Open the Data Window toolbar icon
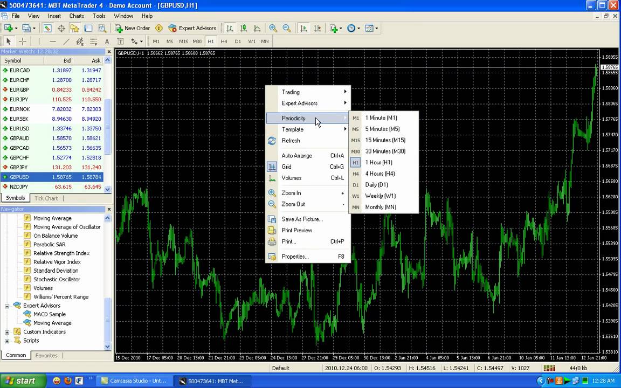 click(61, 28)
